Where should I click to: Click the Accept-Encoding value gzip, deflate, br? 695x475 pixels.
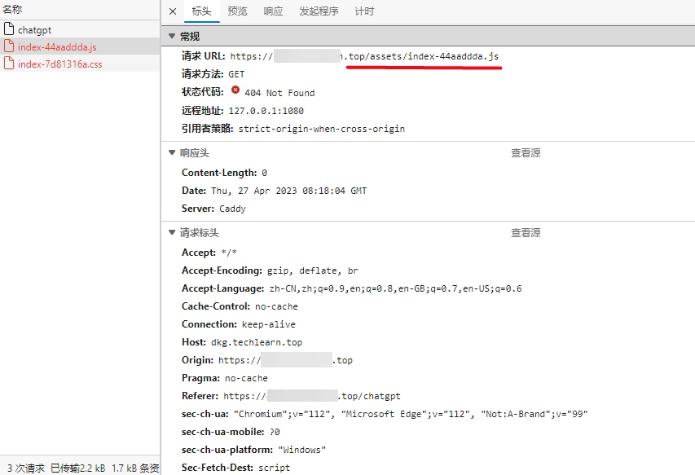point(313,270)
